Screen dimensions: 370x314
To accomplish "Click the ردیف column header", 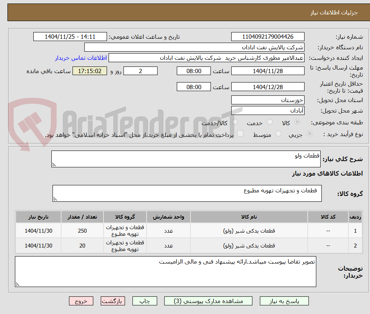I will [x=355, y=217].
